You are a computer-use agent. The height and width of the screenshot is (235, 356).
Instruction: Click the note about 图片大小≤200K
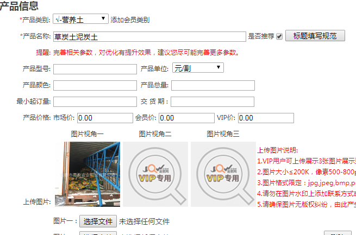click(307, 172)
